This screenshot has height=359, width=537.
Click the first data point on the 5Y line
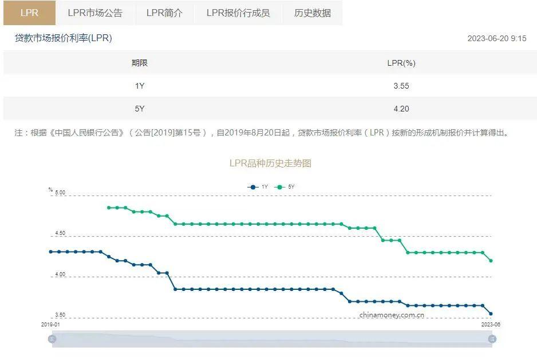click(108, 208)
